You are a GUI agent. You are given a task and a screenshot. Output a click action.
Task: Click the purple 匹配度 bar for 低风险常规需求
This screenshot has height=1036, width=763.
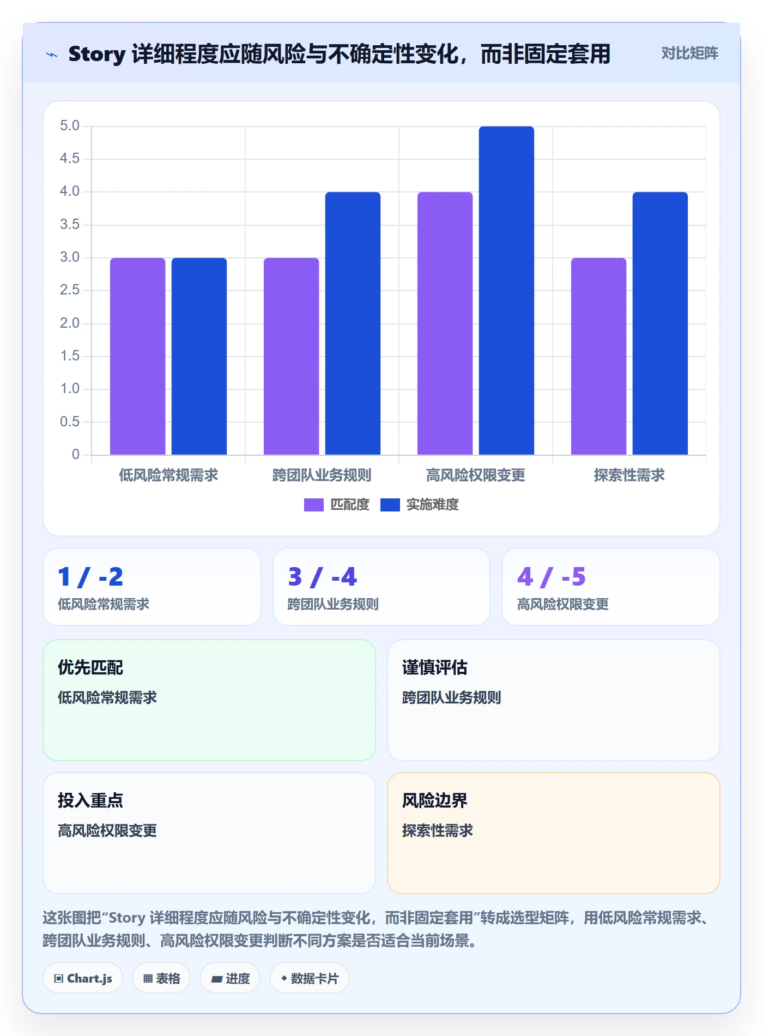(138, 356)
